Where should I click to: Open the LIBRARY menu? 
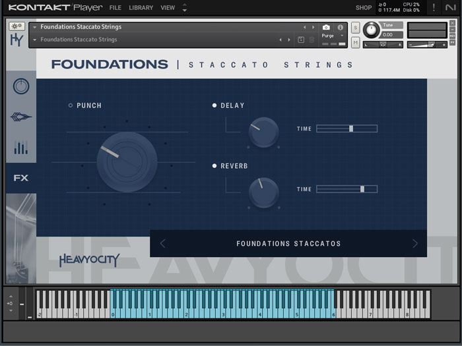pos(141,8)
